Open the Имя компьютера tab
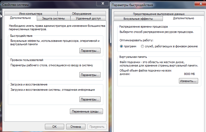Image resolution: width=206 pixels, height=132 pixels. [31, 14]
